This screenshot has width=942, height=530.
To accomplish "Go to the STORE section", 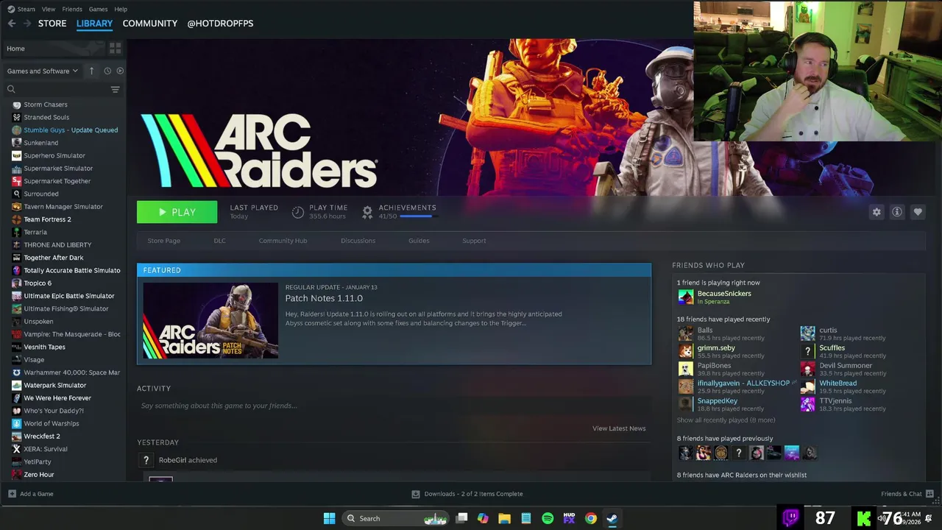I will pyautogui.click(x=52, y=24).
